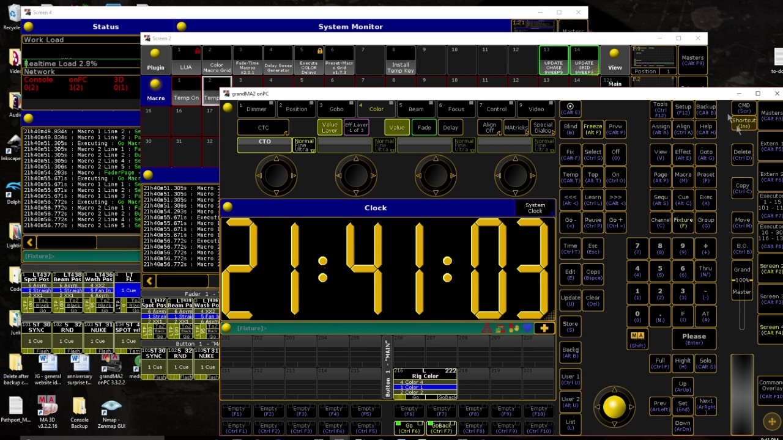The width and height of the screenshot is (783, 440).
Task: Click the four-way move icon below Command Overlay
Action: (x=771, y=422)
